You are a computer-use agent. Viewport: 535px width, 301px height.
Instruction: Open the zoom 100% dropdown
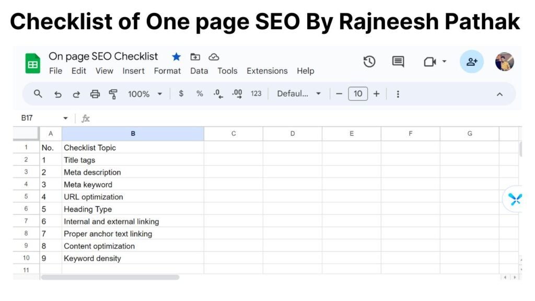145,94
